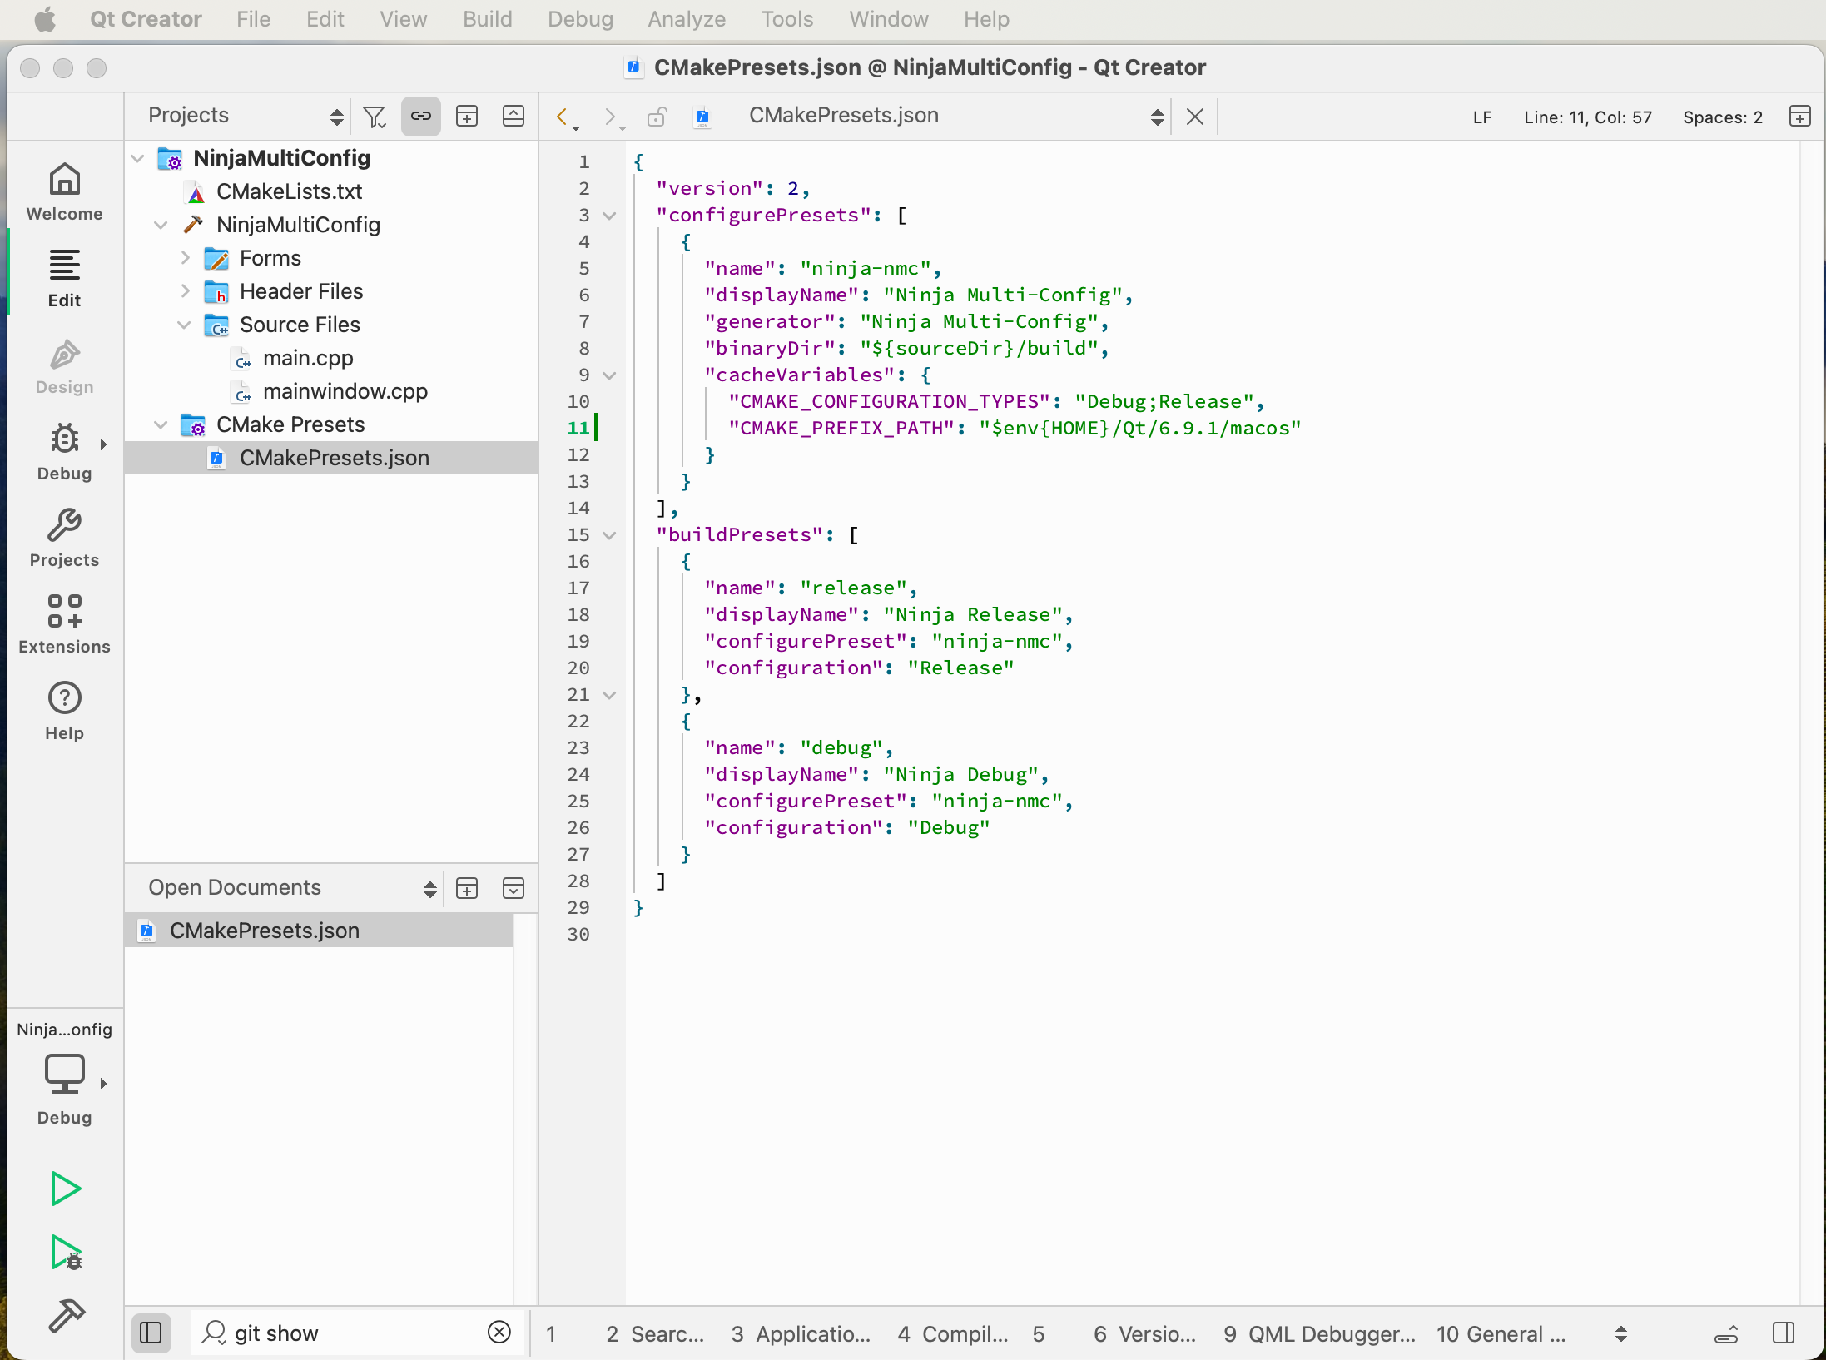1826x1360 pixels.
Task: Click the Run play button
Action: (65, 1188)
